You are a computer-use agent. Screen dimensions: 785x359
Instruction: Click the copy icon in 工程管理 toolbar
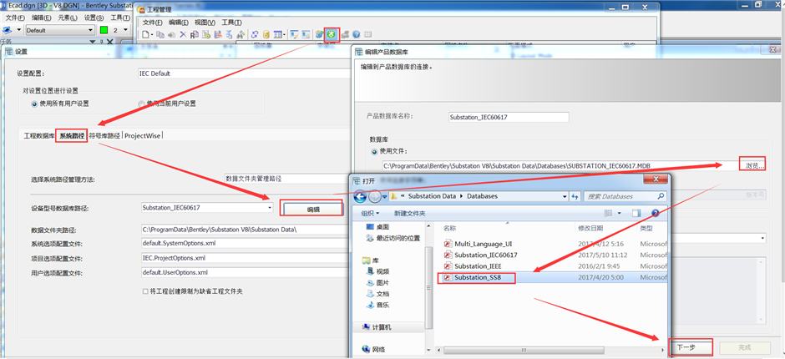click(x=160, y=34)
